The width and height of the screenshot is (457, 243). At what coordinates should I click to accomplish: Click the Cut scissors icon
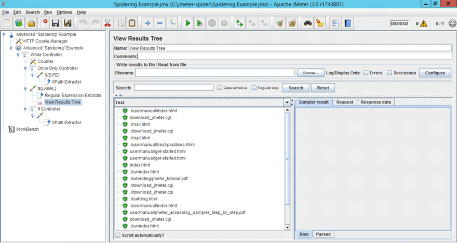[x=107, y=23]
